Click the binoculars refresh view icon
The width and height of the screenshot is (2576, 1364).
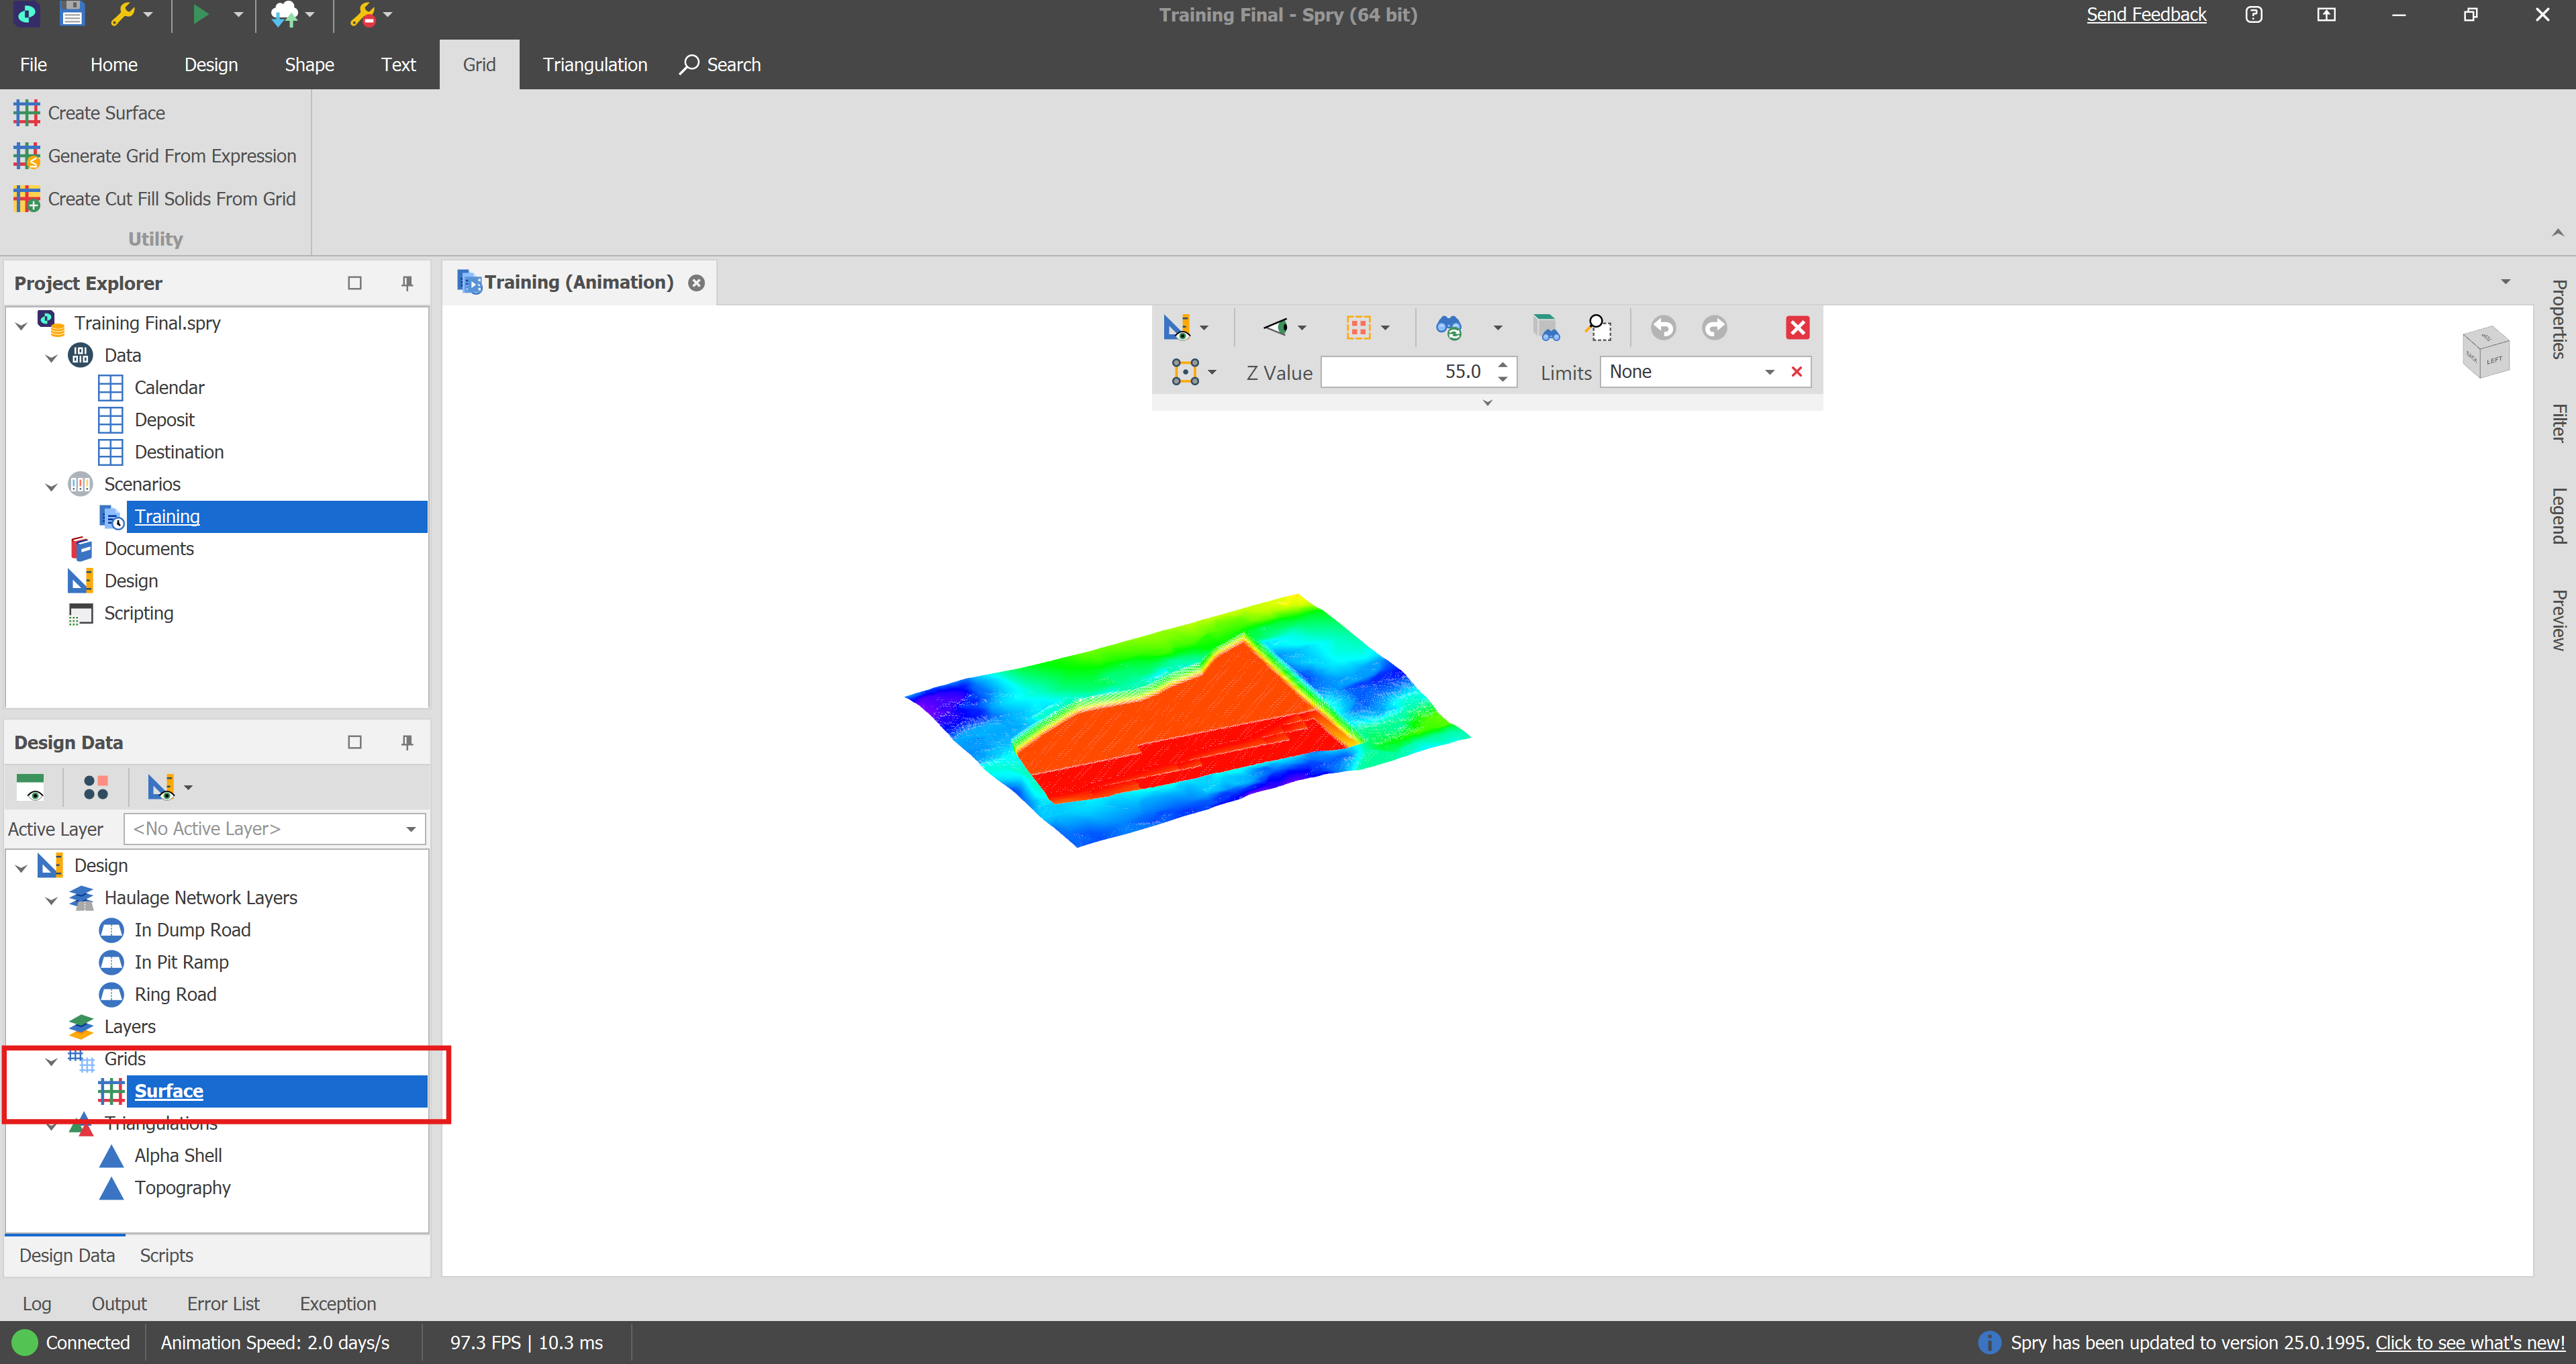(x=1449, y=328)
